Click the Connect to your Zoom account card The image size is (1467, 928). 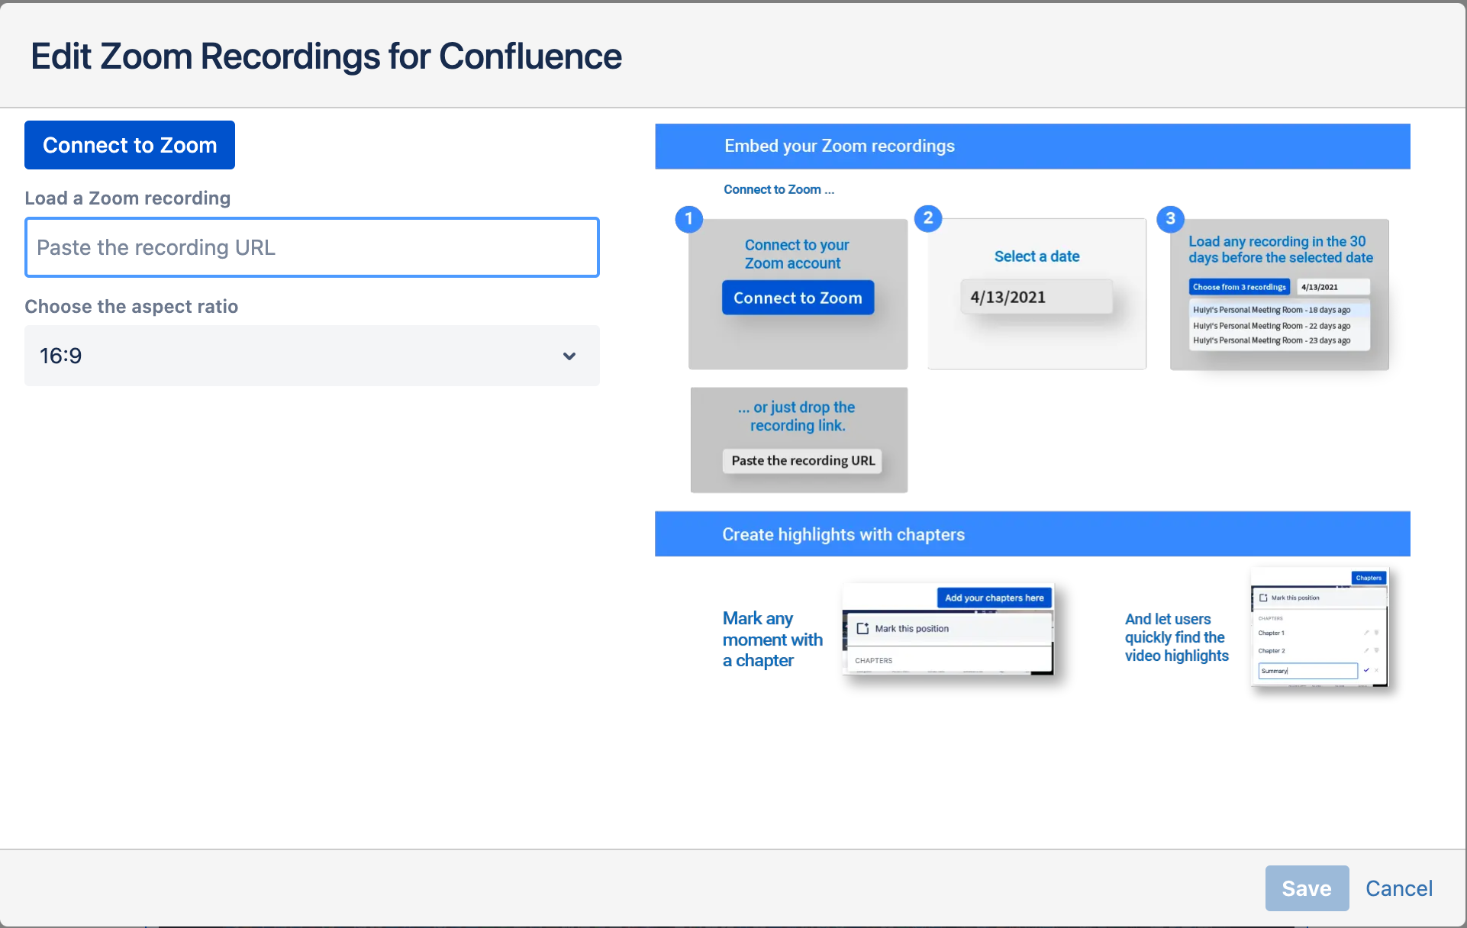[x=798, y=295]
